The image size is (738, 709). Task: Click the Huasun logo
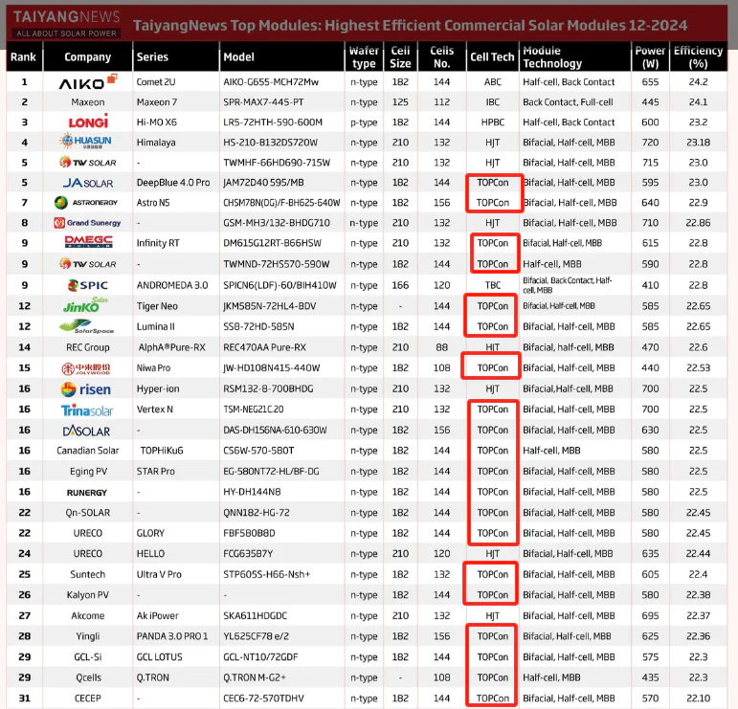click(x=88, y=142)
